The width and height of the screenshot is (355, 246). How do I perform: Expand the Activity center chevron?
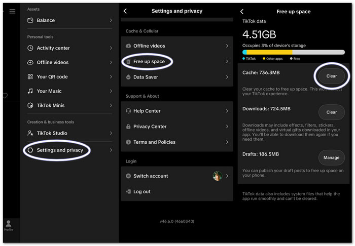tap(111, 48)
